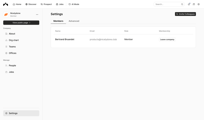Click Leave company button
204x120 pixels.
tap(167, 40)
